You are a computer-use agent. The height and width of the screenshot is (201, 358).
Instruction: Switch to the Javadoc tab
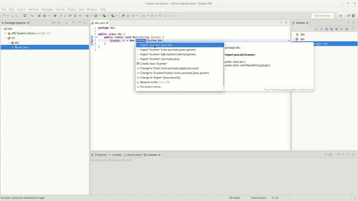[115, 155]
